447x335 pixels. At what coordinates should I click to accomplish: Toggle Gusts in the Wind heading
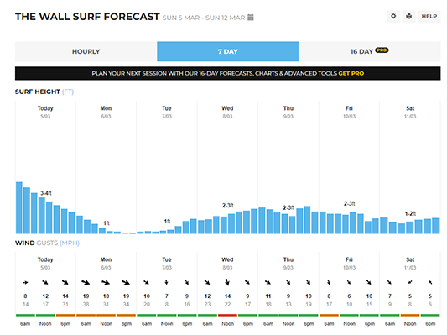coord(47,243)
